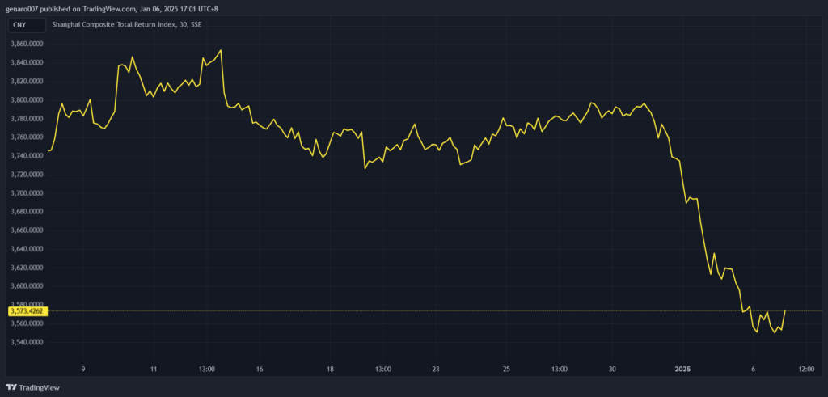Click date 25 on the time axis

[506, 369]
